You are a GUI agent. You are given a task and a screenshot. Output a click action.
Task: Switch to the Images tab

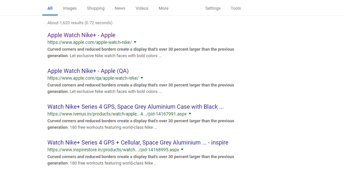point(70,8)
